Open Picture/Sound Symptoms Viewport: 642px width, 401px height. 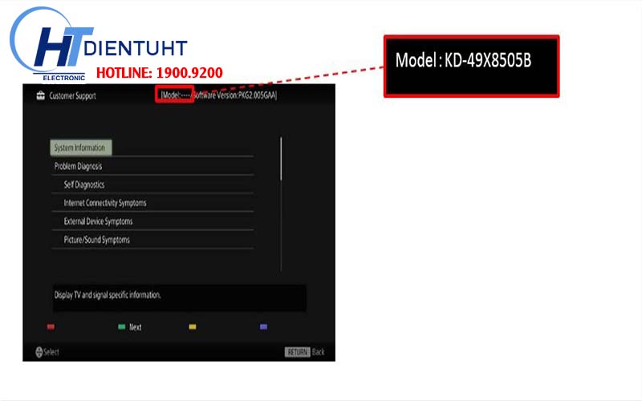coord(96,240)
